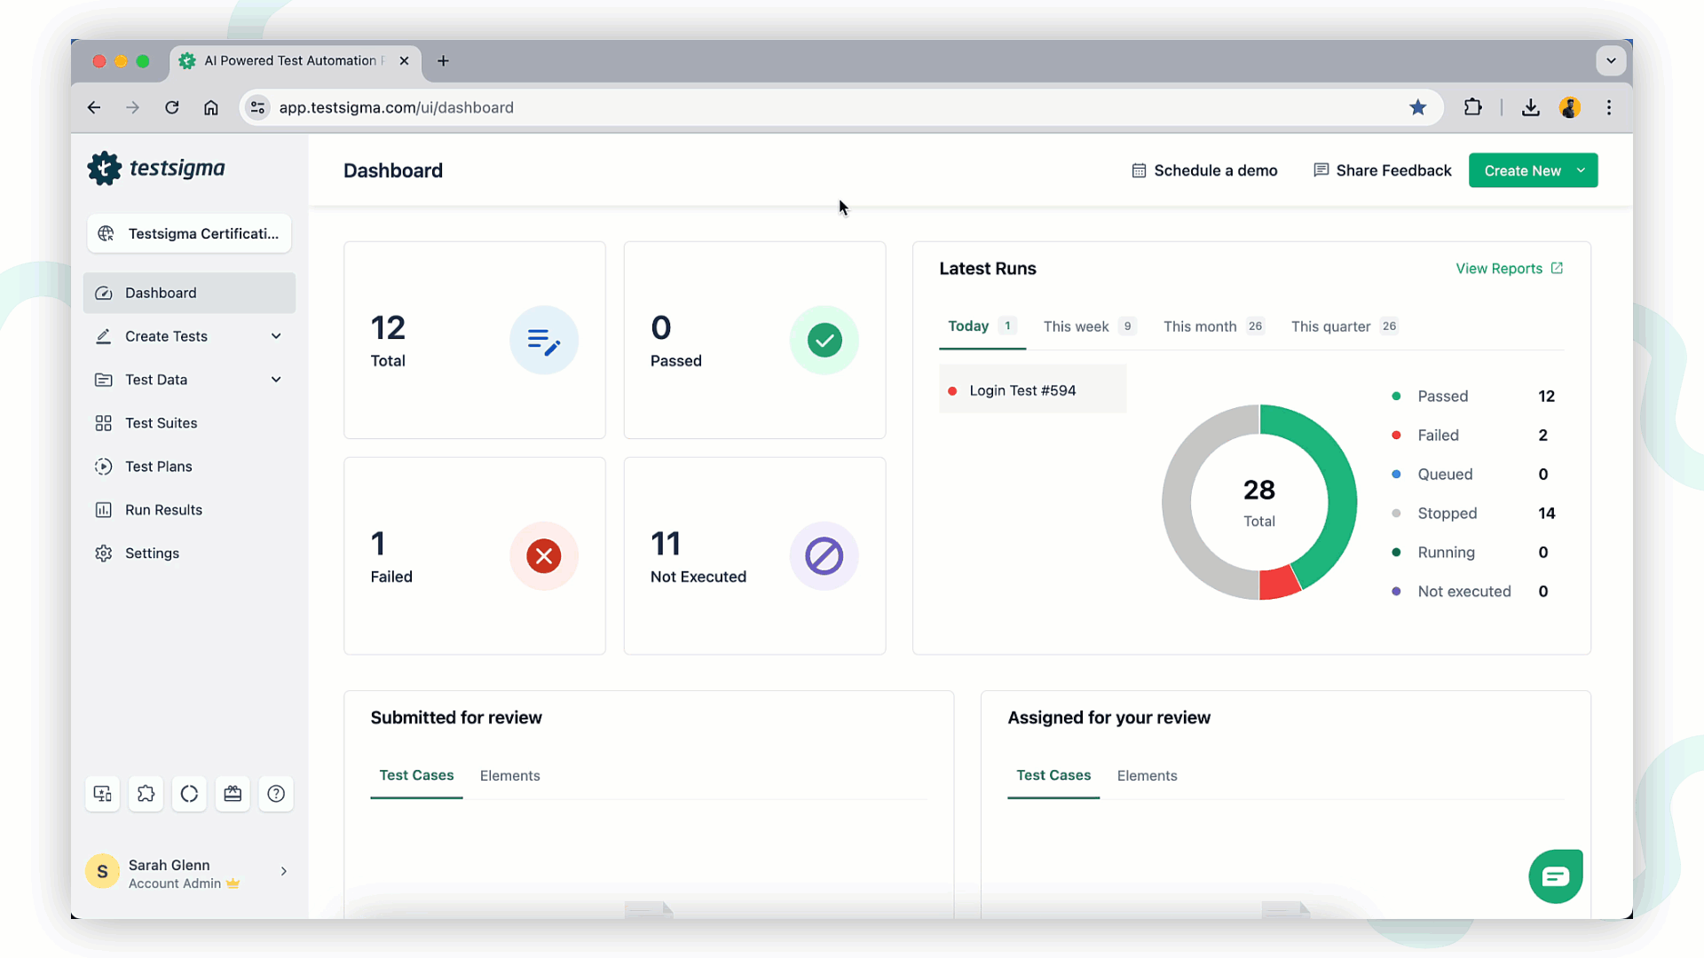Switch to This week tab
Viewport: 1704px width, 958px height.
pyautogui.click(x=1090, y=326)
